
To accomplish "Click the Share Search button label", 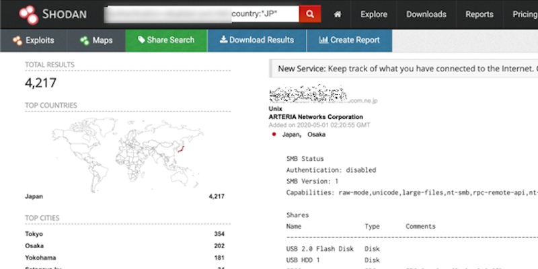I will (x=171, y=40).
